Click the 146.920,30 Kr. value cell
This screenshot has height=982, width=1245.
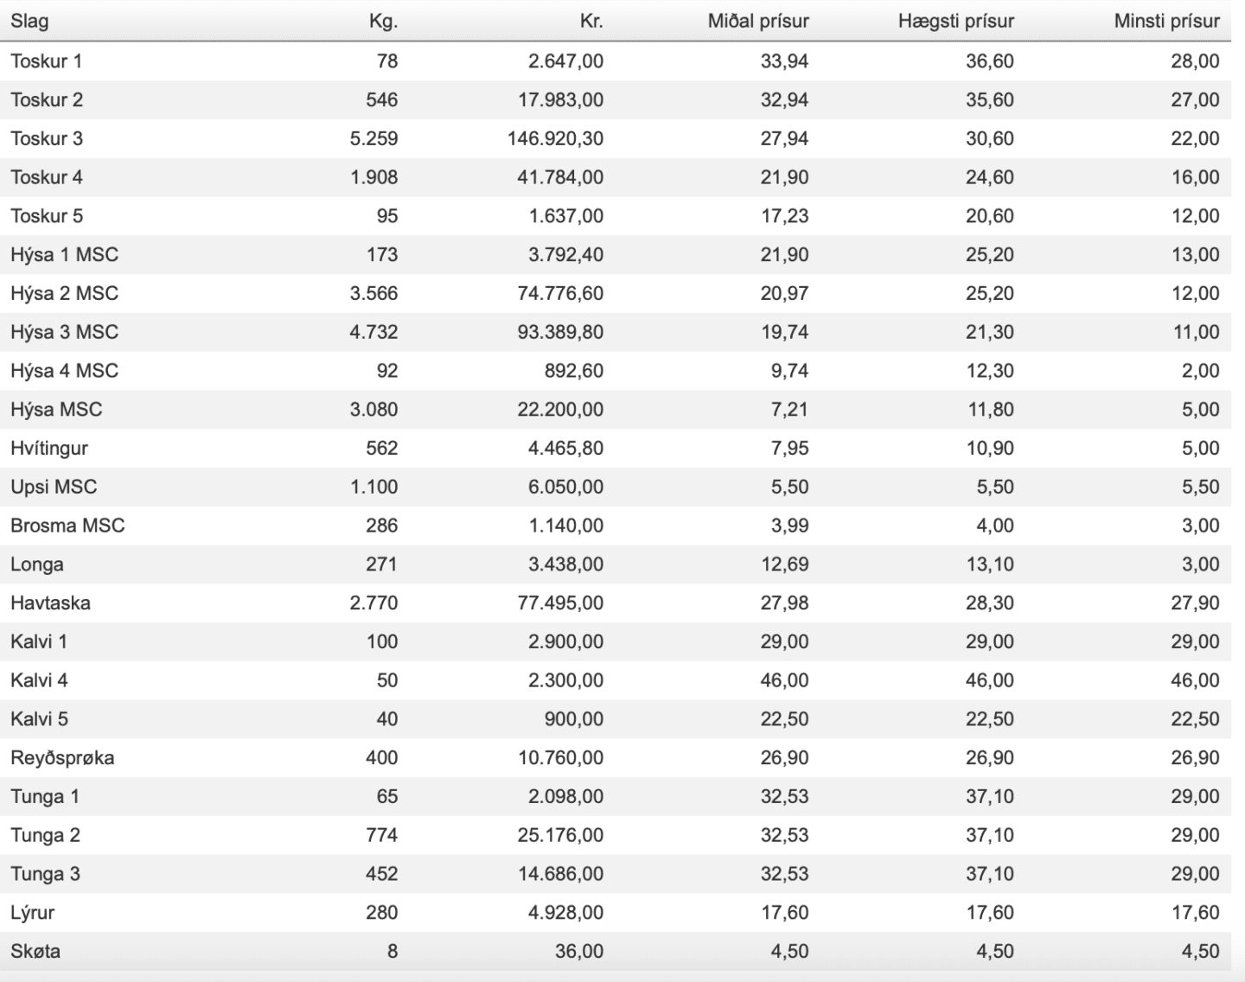point(555,138)
